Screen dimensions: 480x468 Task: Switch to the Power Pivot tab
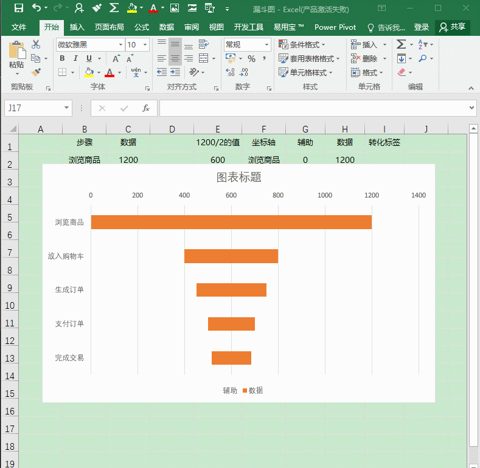[335, 27]
